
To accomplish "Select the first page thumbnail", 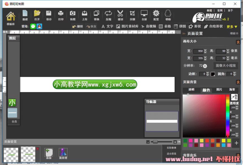I will click(11, 155).
